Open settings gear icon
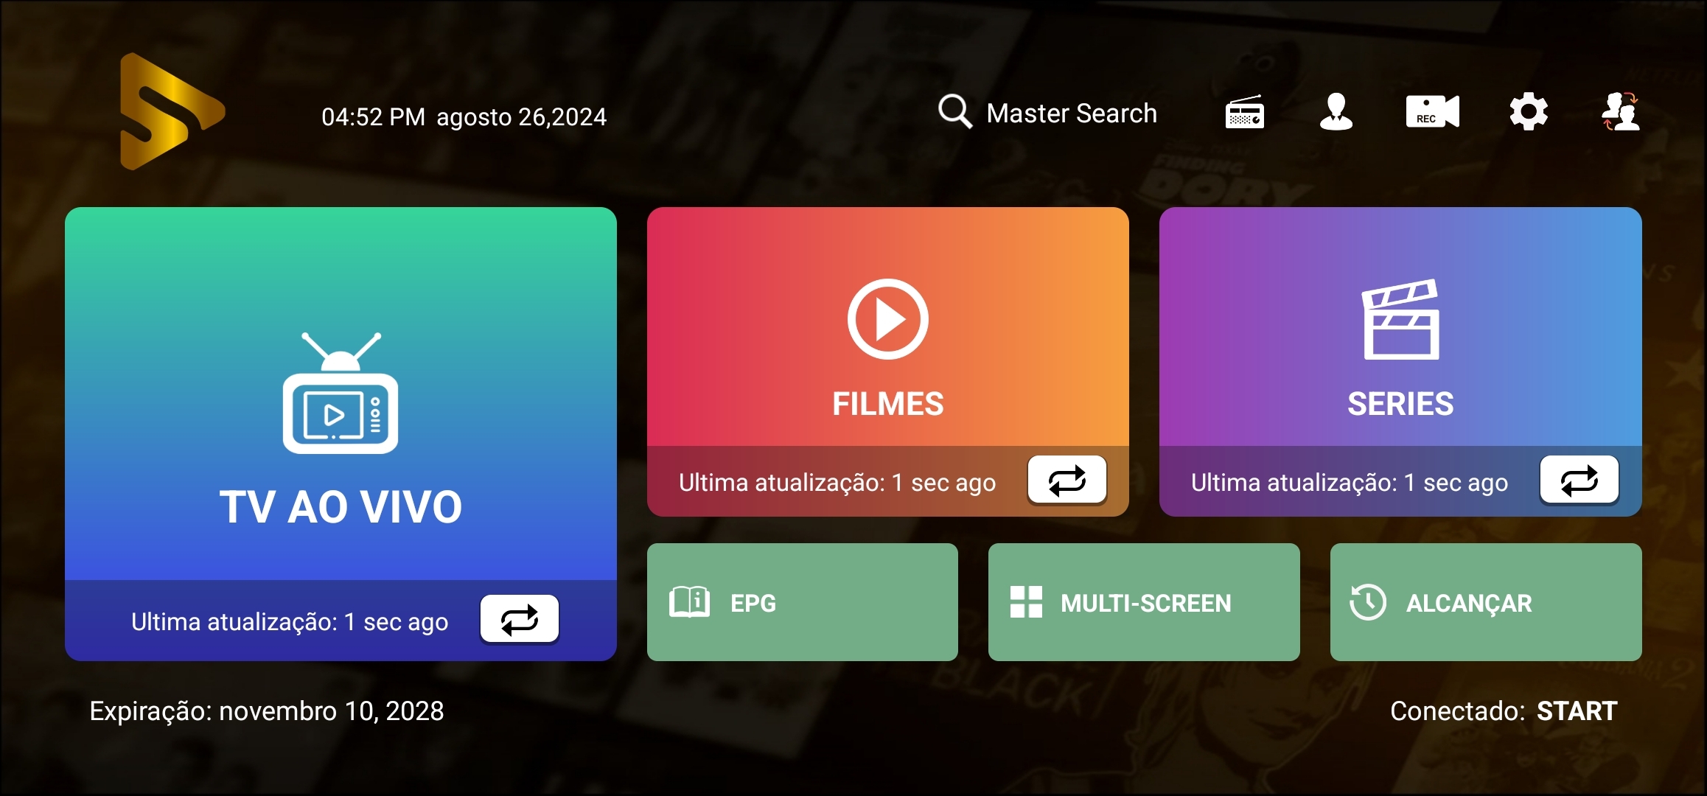The height and width of the screenshot is (796, 1707). point(1528,112)
